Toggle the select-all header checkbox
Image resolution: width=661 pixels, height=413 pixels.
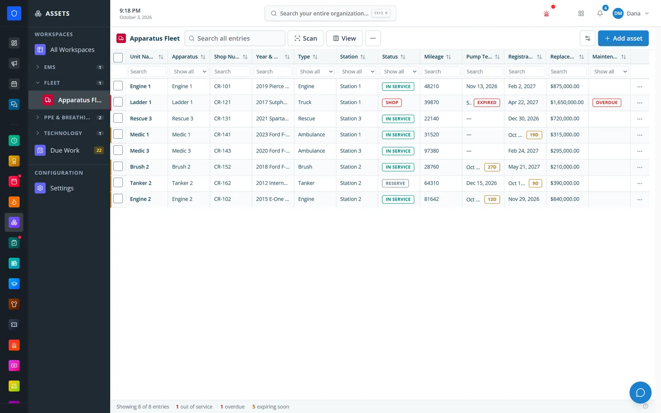coord(118,57)
